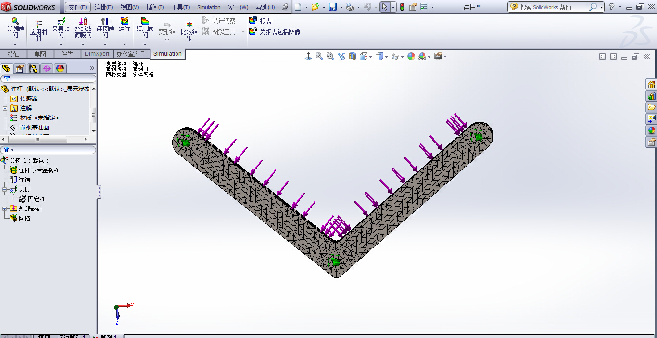
Task: Click the 编辑外观 color sphere icon
Action: (x=411, y=56)
